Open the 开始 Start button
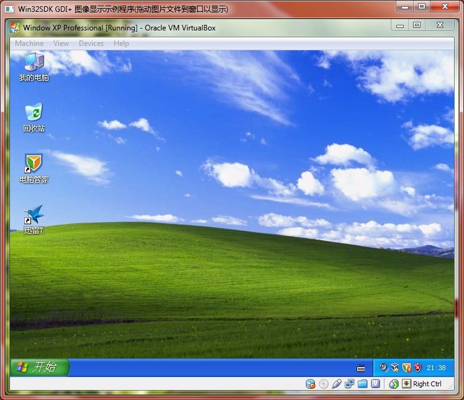464x400 pixels. (39, 367)
